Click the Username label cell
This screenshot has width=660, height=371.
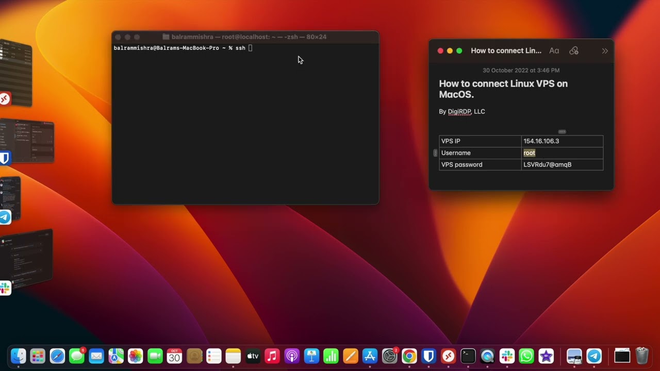480,153
